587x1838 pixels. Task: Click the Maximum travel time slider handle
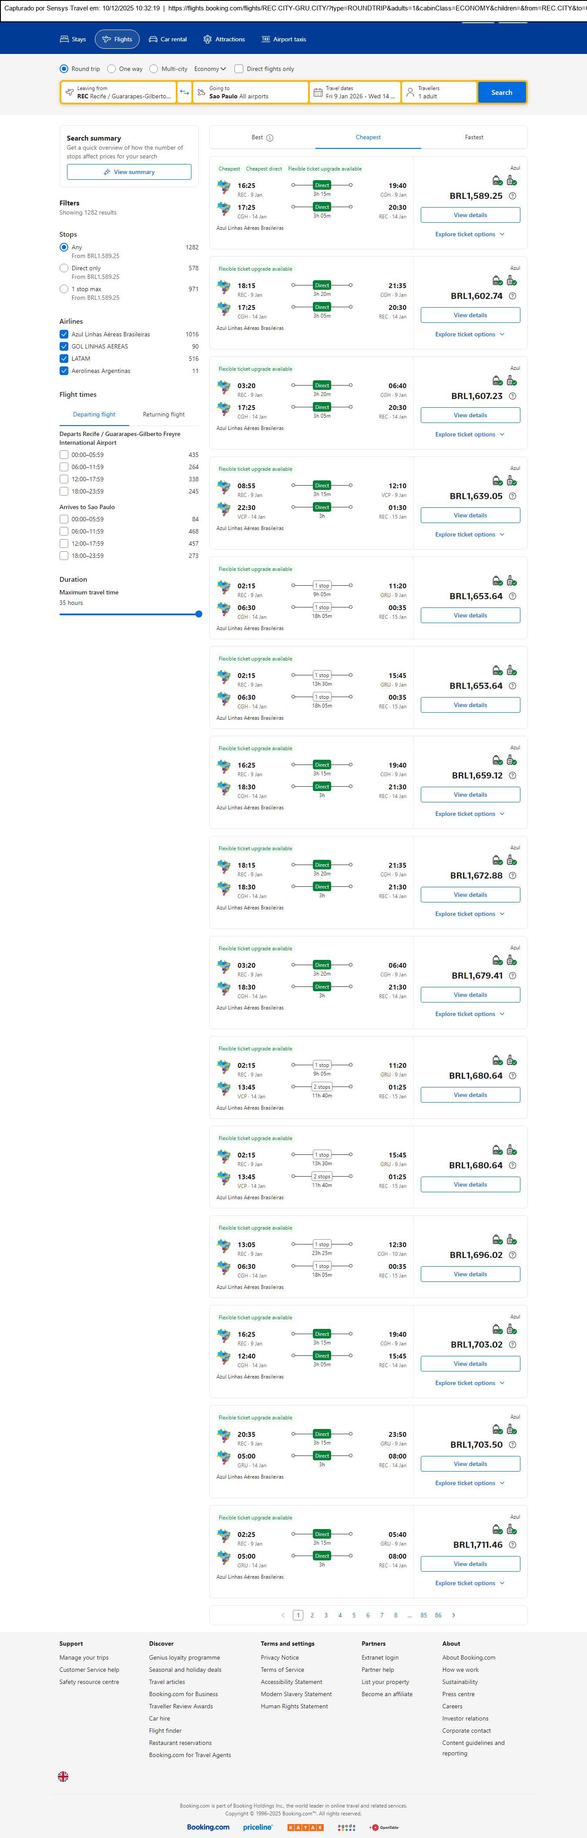point(198,614)
